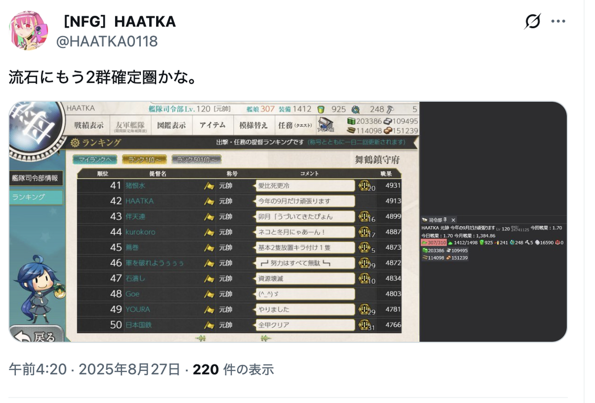Select the アイテム tab
Image resolution: width=595 pixels, height=403 pixels.
(x=213, y=125)
